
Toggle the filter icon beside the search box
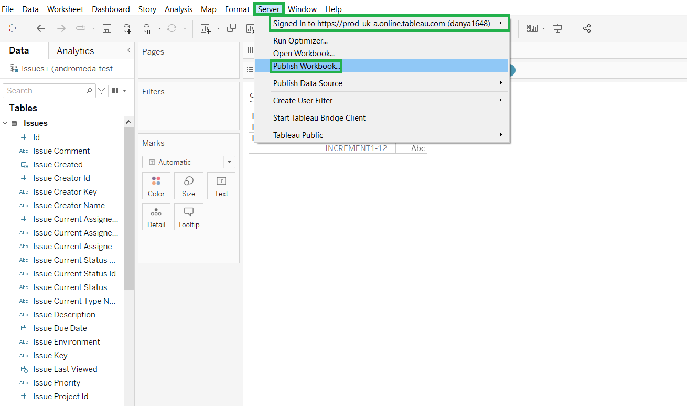(x=101, y=90)
